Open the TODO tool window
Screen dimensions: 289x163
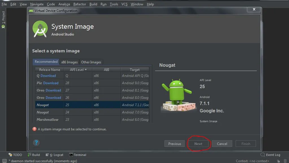15,155
